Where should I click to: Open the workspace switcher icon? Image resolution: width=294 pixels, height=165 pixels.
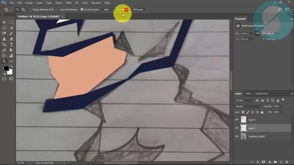[287, 9]
